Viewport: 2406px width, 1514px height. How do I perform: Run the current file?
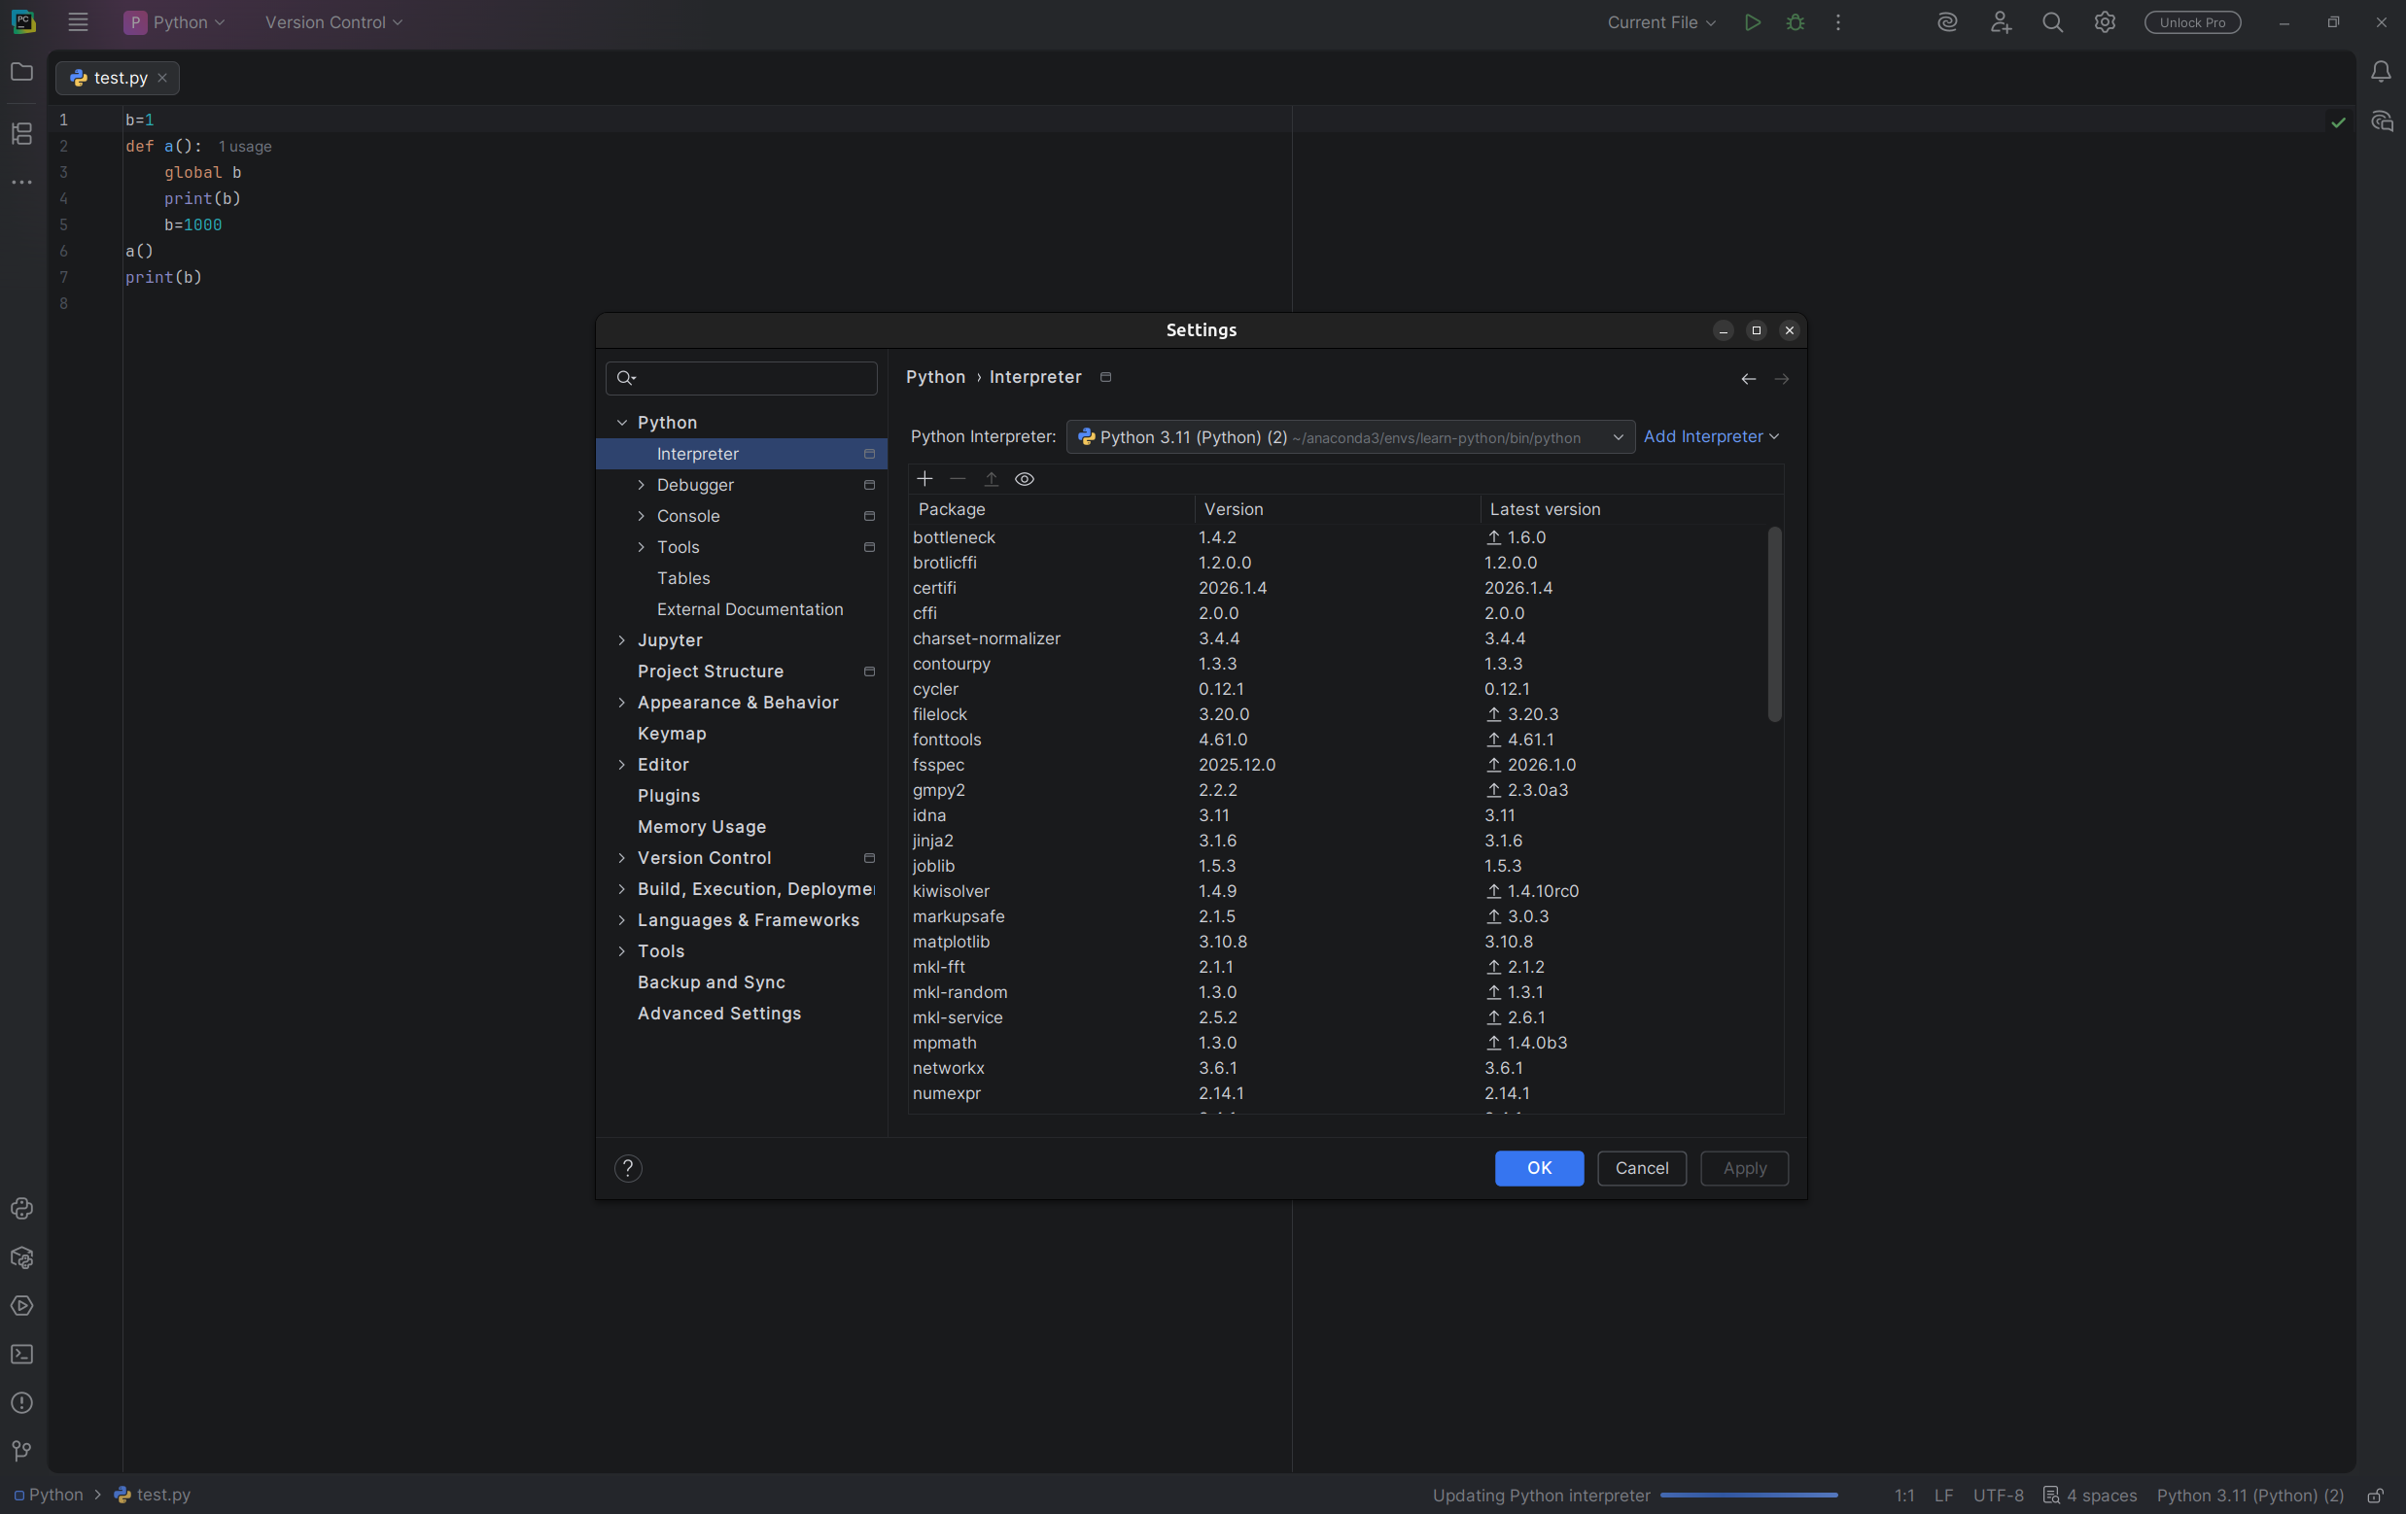[1752, 22]
